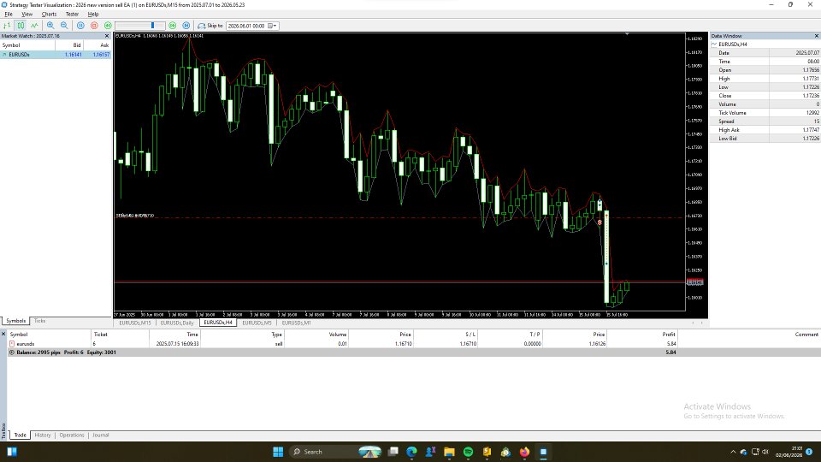This screenshot has height=462, width=821.
Task: Click the Balance summary row icon
Action: [11, 352]
